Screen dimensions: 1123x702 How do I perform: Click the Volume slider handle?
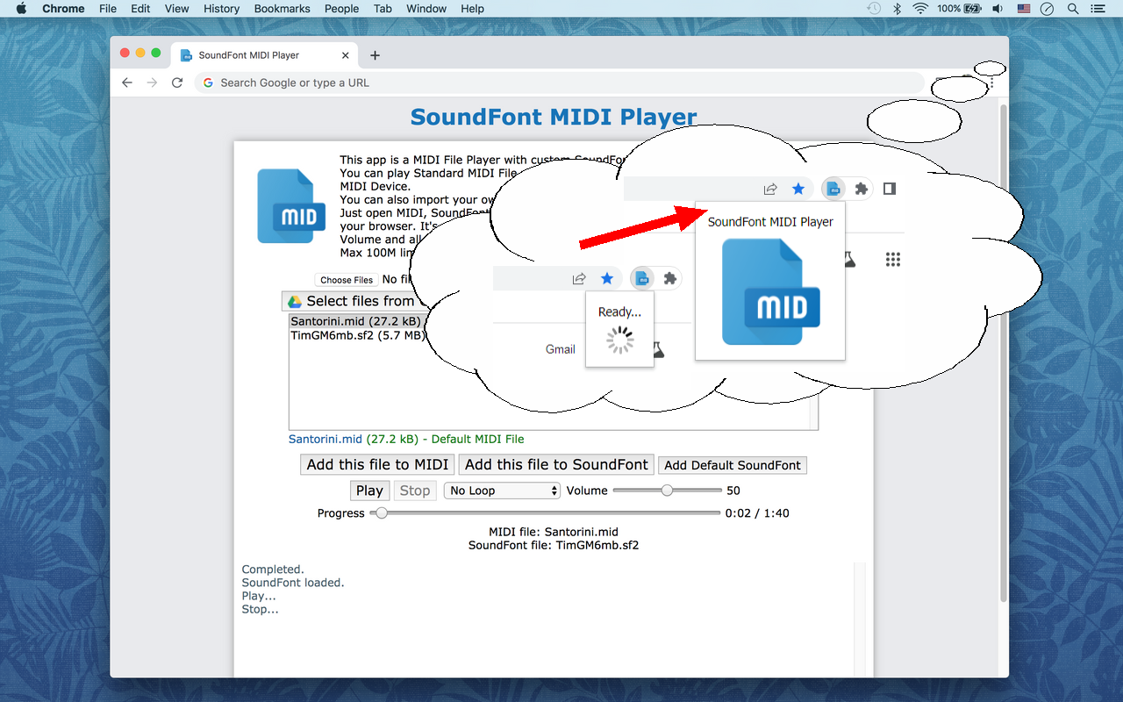coord(667,491)
